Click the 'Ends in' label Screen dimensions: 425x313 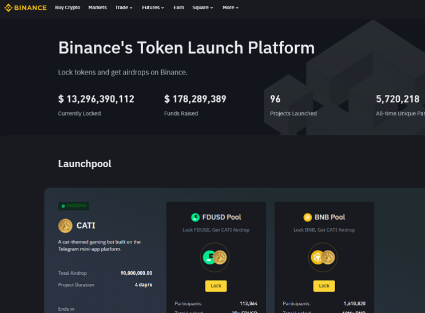[x=66, y=309]
